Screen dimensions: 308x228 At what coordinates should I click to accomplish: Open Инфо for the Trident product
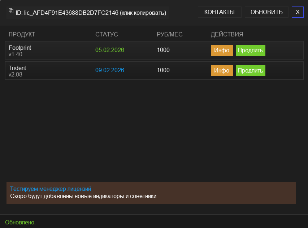click(x=221, y=70)
